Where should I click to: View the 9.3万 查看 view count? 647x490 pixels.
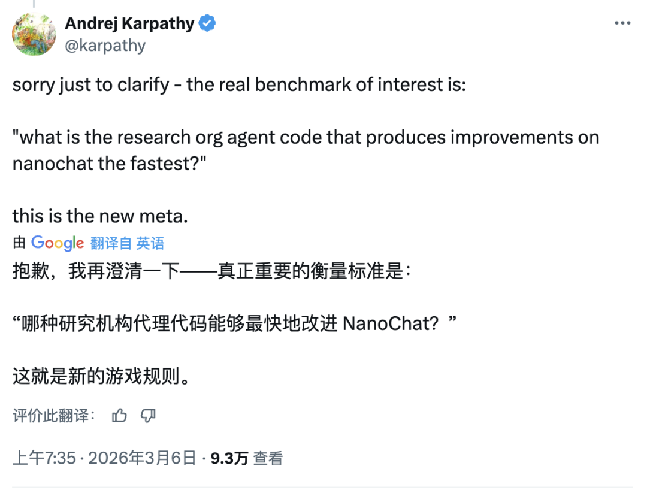point(246,458)
